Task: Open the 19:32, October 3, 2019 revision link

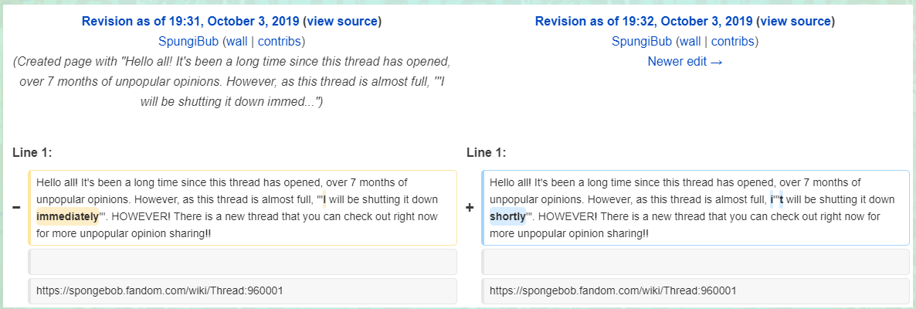Action: point(644,22)
